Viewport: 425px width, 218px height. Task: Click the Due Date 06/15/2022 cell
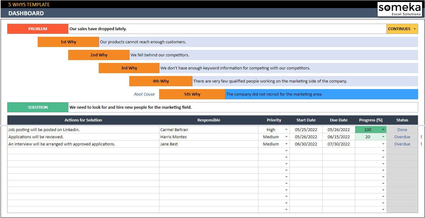(339, 137)
